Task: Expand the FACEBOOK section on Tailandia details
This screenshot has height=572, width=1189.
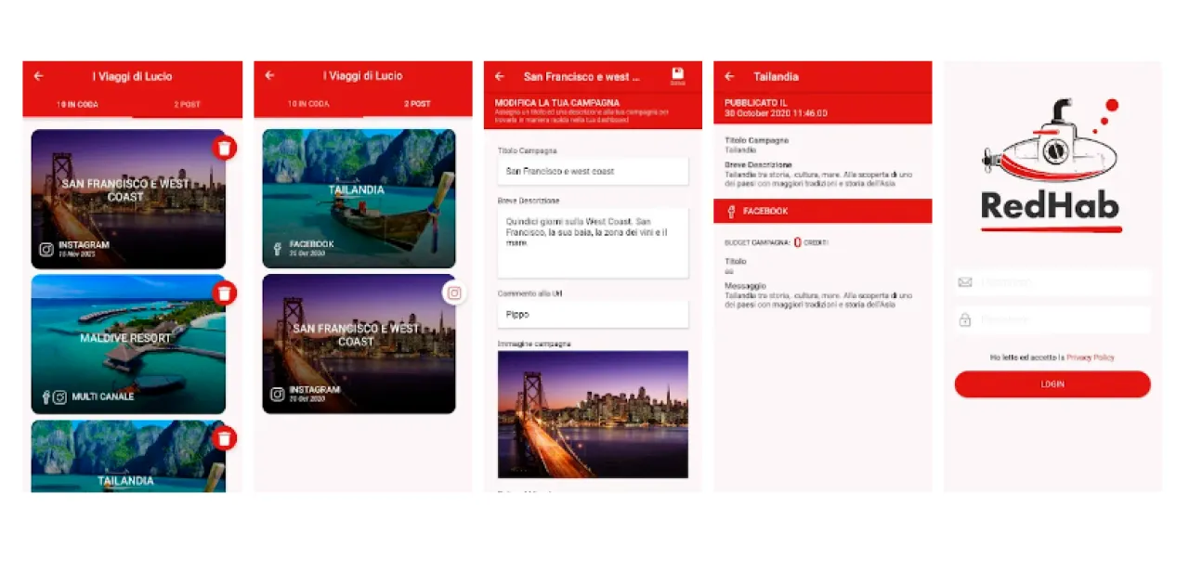Action: point(822,211)
